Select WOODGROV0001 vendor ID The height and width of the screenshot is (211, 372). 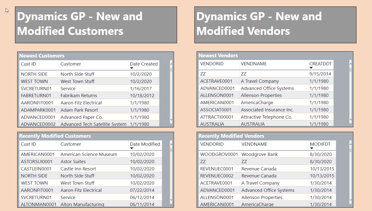[x=219, y=154]
